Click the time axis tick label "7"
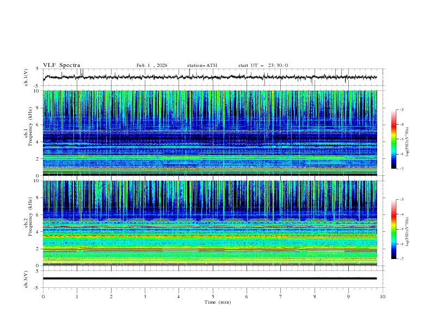This screenshot has height=333, width=431. [281, 297]
